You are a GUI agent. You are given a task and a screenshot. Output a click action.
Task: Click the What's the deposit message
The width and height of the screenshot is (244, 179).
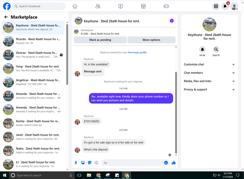coord(96,149)
